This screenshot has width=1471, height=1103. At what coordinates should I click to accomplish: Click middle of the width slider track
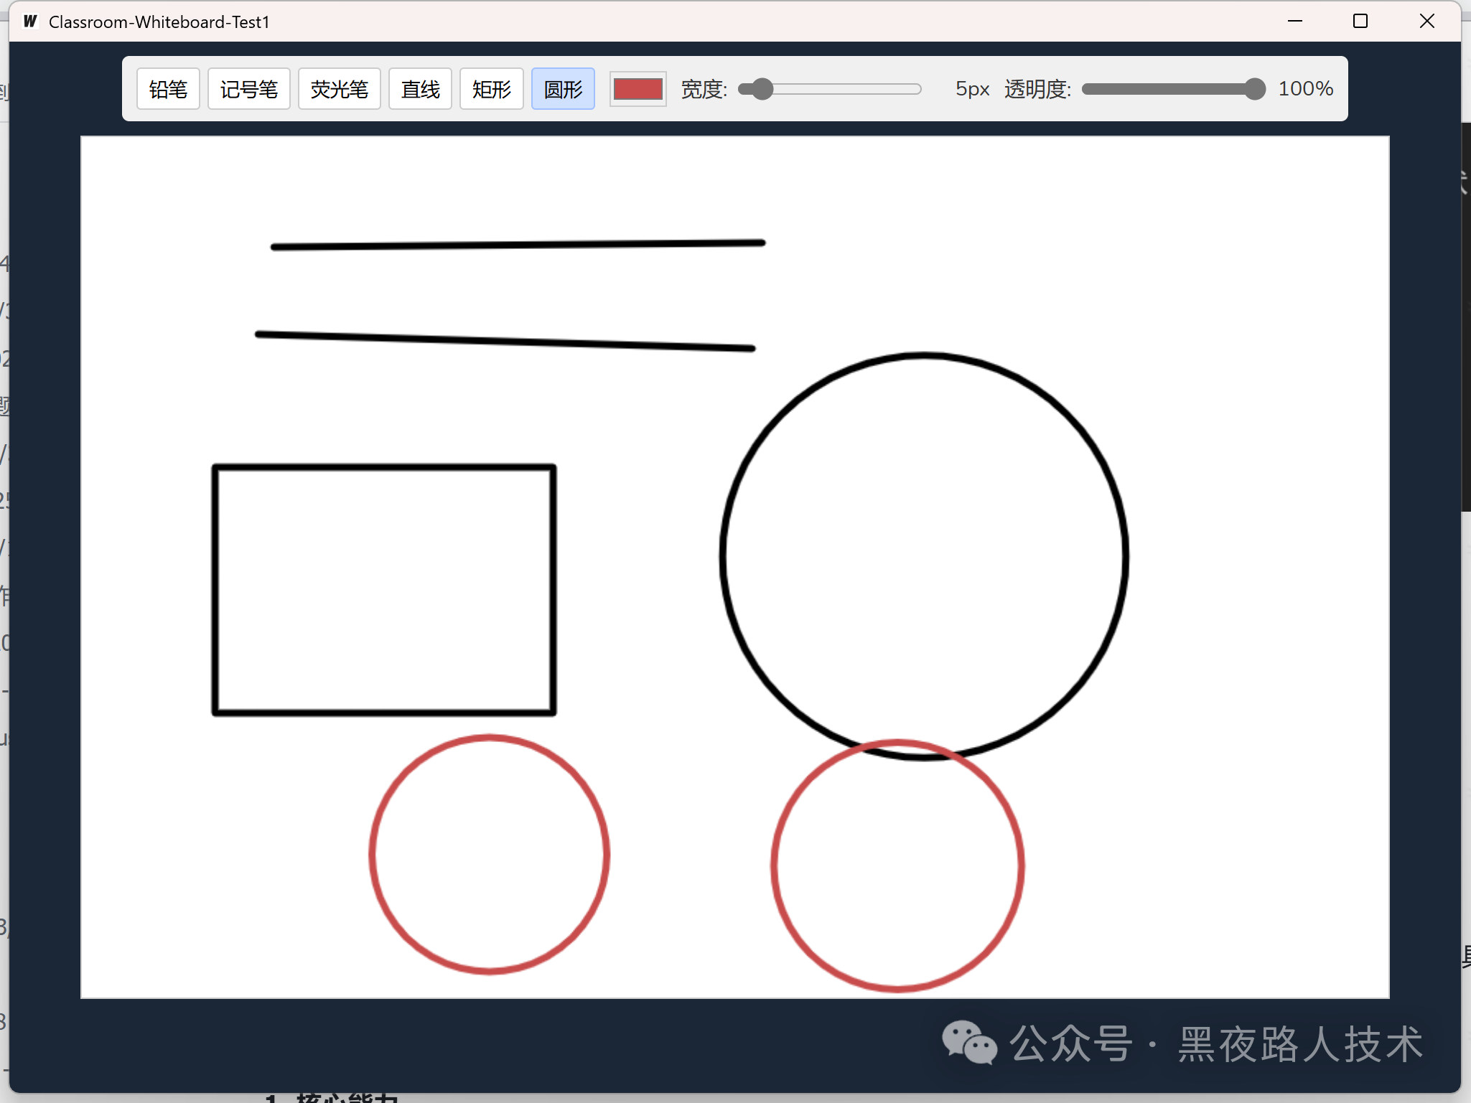[831, 89]
